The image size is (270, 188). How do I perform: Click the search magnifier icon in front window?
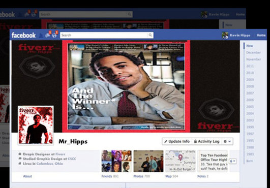coord(150,35)
